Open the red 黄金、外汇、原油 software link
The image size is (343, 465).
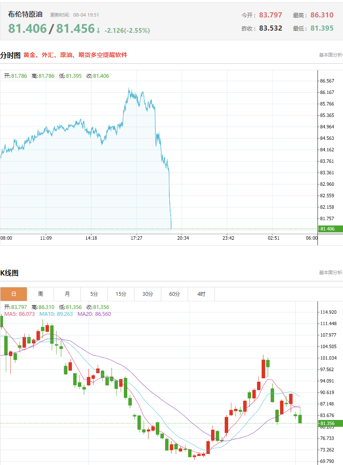click(75, 55)
